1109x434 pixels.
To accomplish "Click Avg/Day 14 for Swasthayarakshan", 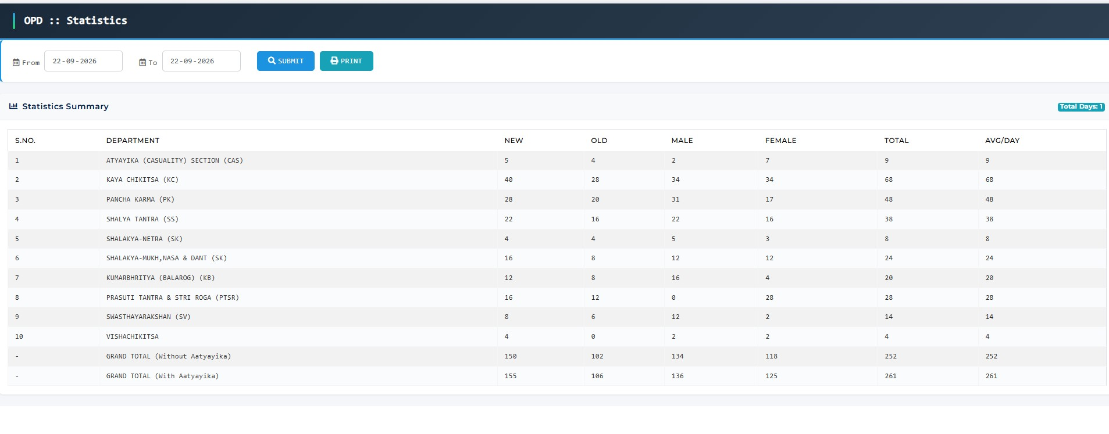I will click(x=989, y=317).
